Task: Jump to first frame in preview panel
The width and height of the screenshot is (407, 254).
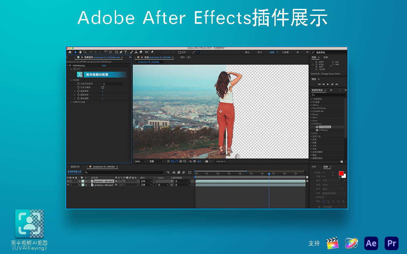Action: click(319, 84)
